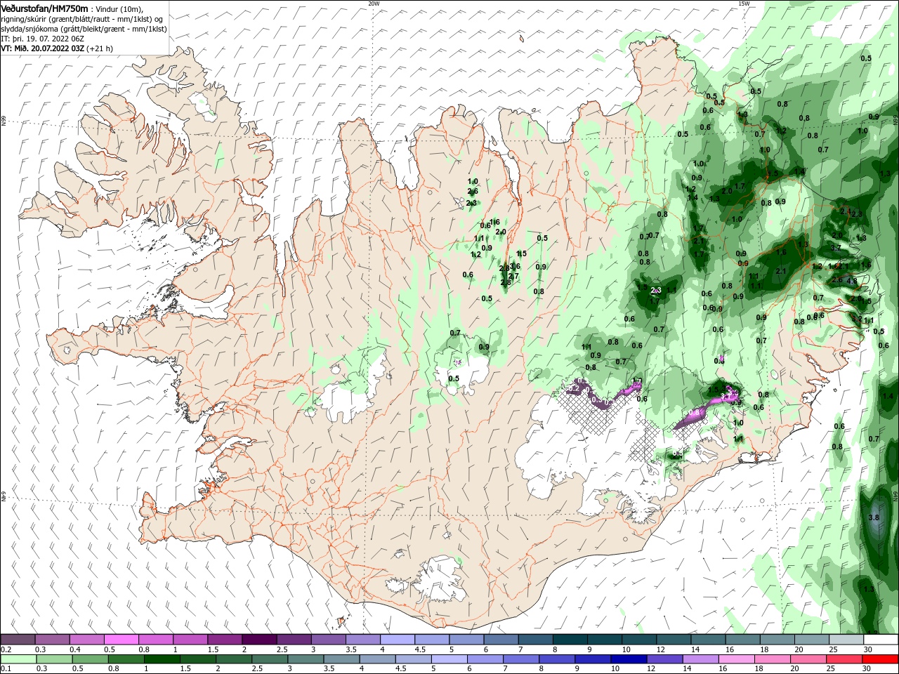Click the Veðurstofan/HM750m title text
The image size is (899, 674).
(x=44, y=8)
